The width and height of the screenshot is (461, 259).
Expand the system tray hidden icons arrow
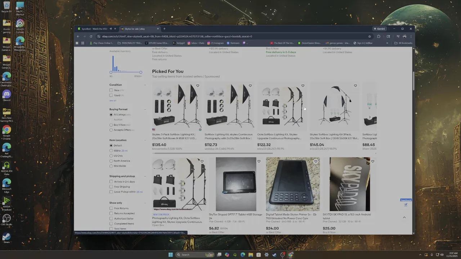click(420, 255)
